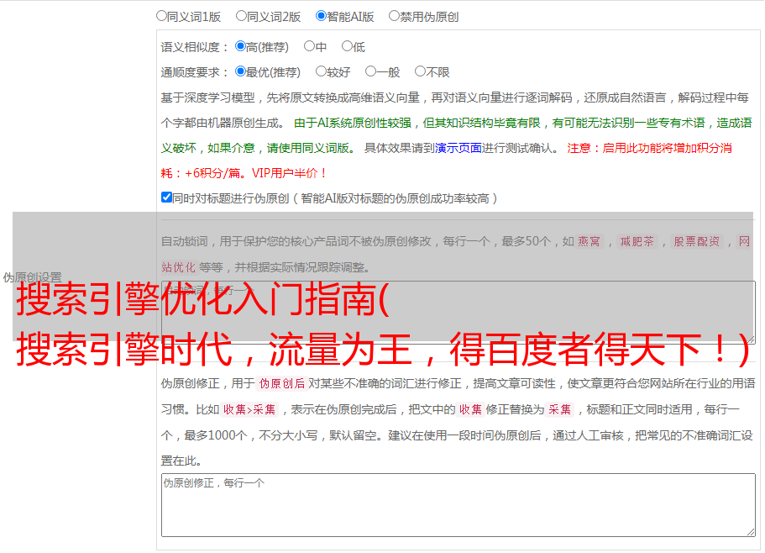Select the 智能AI版 radio button
The height and width of the screenshot is (553, 765).
(x=322, y=16)
